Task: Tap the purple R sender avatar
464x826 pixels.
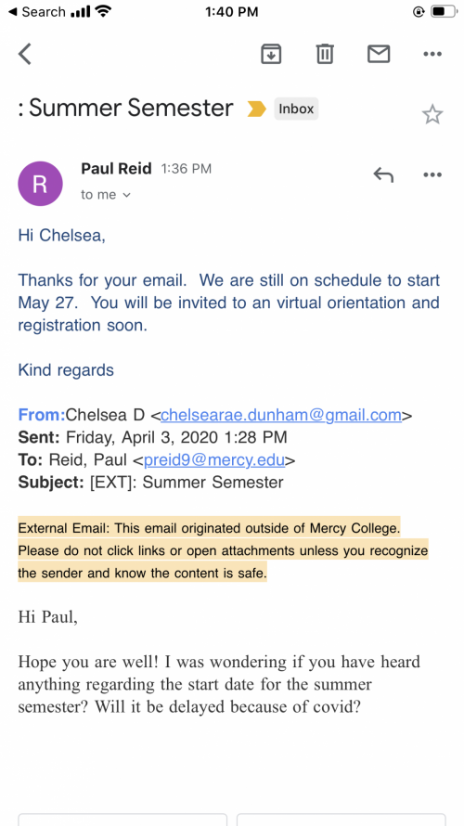Action: coord(40,184)
